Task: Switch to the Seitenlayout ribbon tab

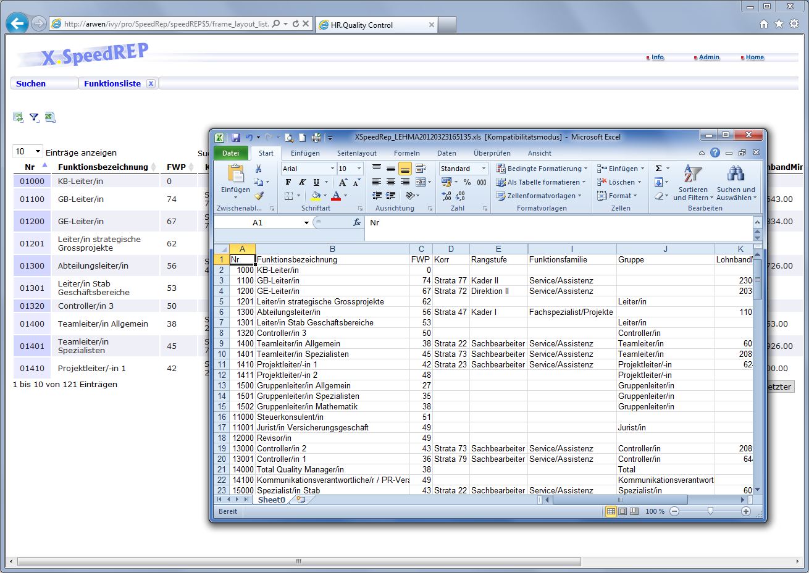Action: pos(356,153)
